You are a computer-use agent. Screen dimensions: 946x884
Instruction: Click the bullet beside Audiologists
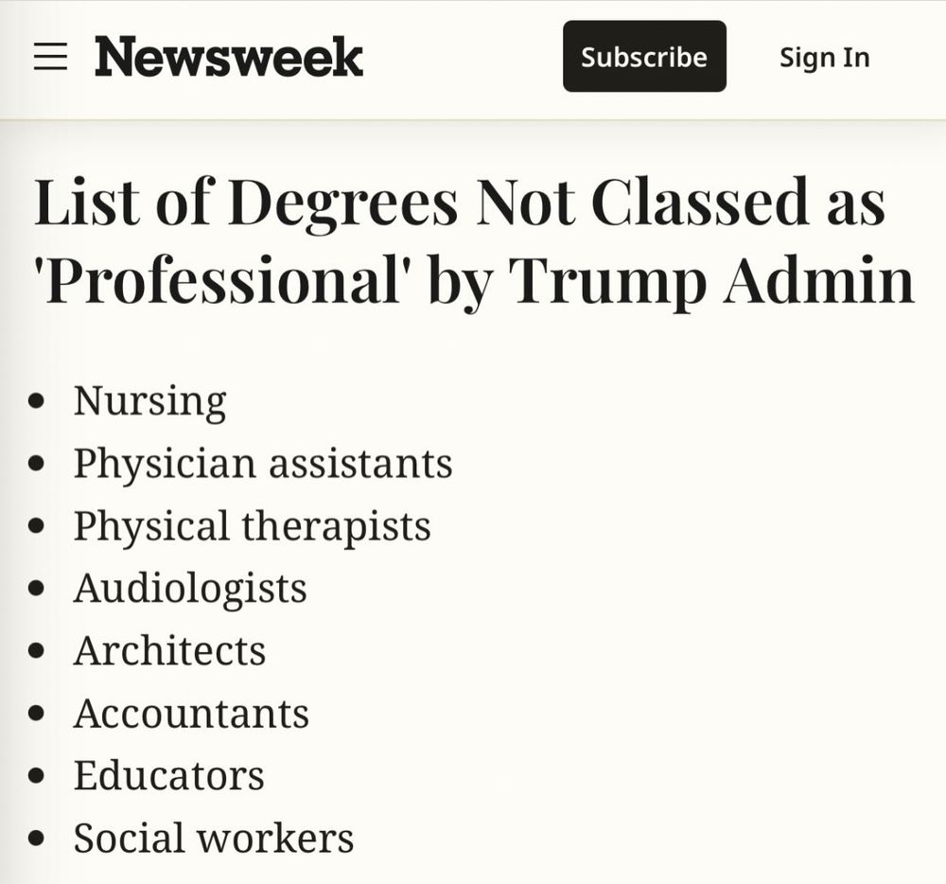pos(37,589)
